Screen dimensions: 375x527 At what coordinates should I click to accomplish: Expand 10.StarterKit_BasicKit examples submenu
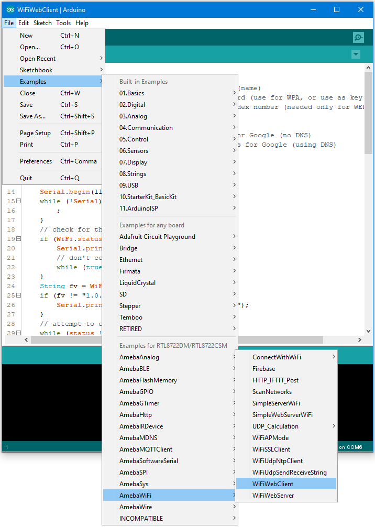tap(170, 197)
